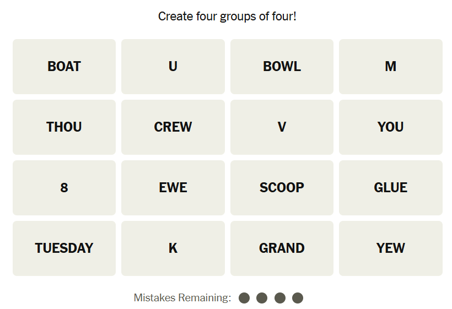The image size is (452, 309).
Task: Click the 'Create four groups of four!' heading
Action: (x=227, y=17)
